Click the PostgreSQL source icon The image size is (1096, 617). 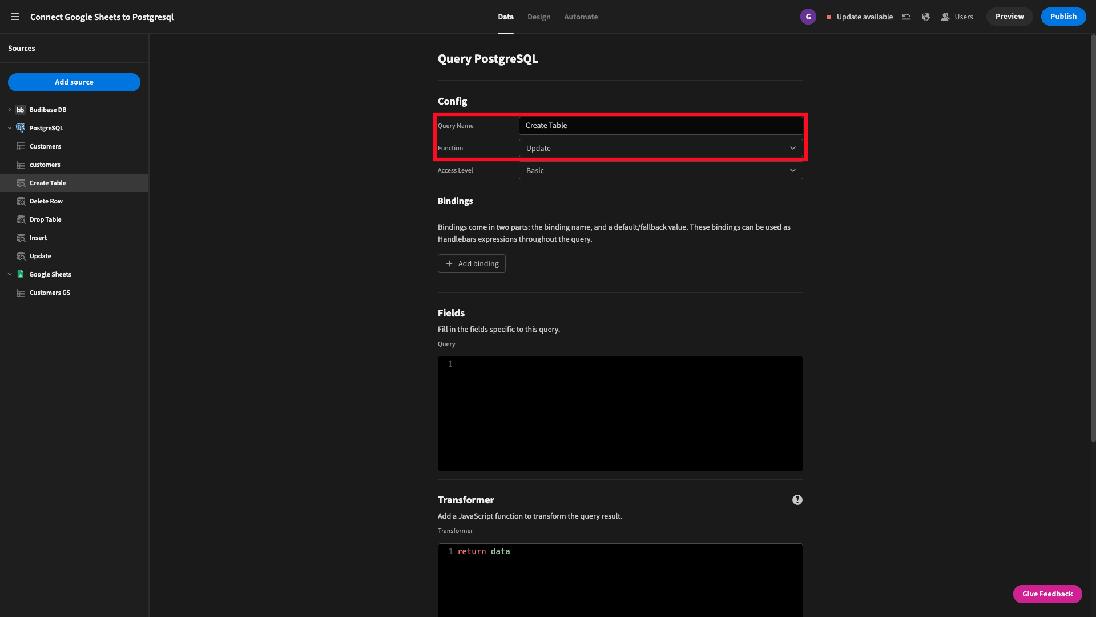[x=21, y=127]
